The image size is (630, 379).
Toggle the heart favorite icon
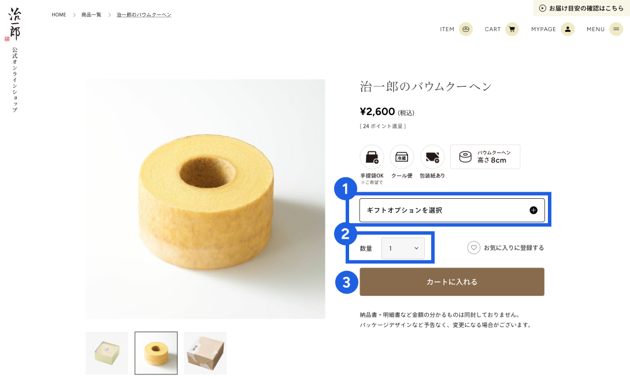tap(474, 248)
